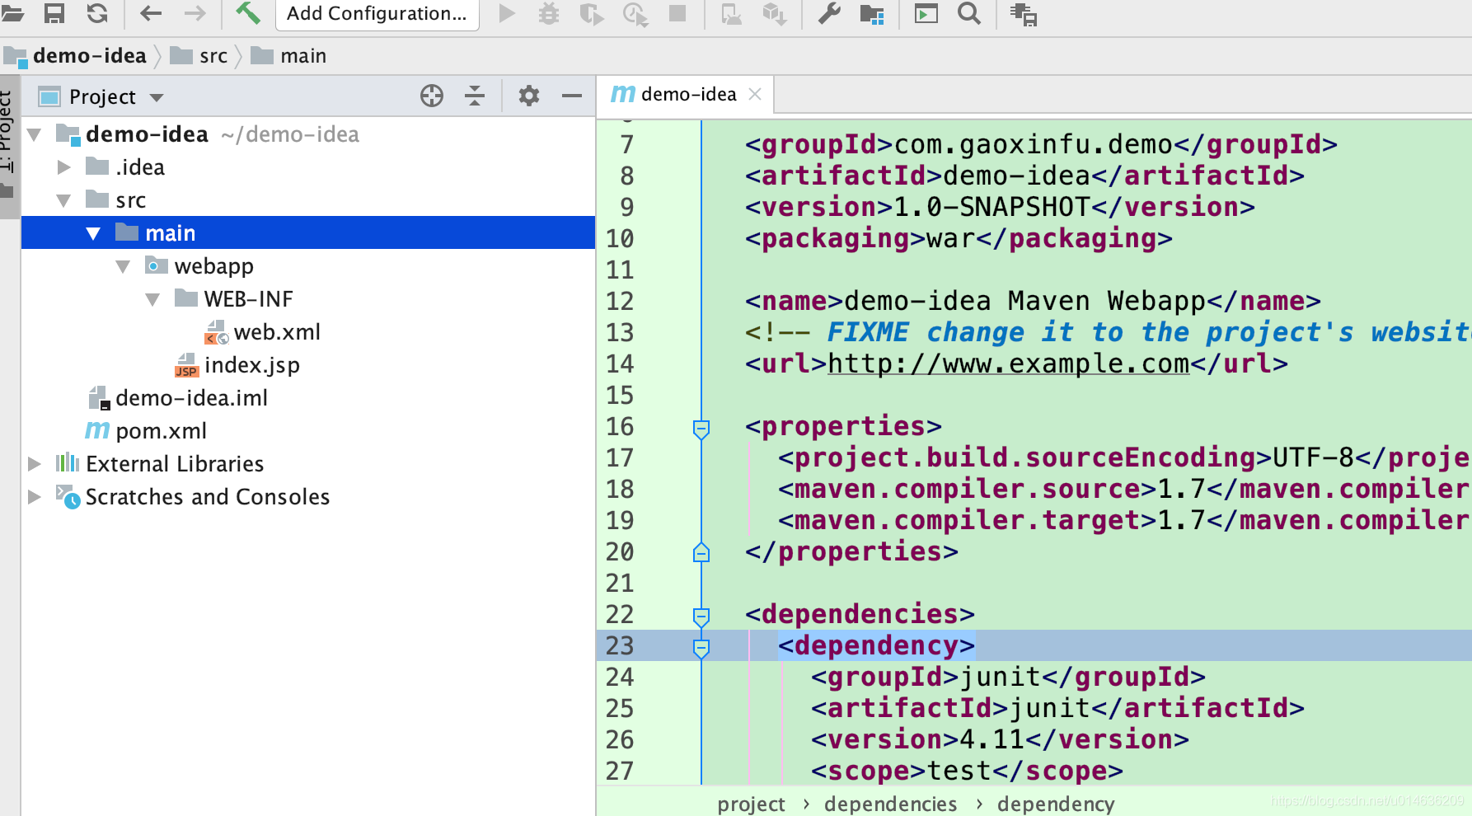Click the Run Anything terminal icon
Image resolution: width=1472 pixels, height=816 pixels.
point(926,13)
